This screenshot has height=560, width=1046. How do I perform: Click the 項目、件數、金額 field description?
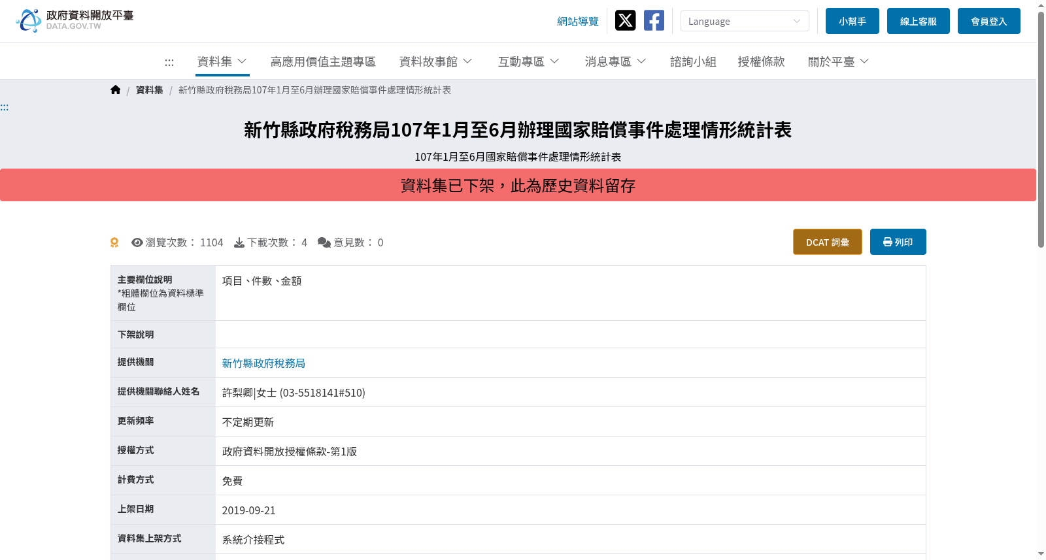(x=262, y=281)
